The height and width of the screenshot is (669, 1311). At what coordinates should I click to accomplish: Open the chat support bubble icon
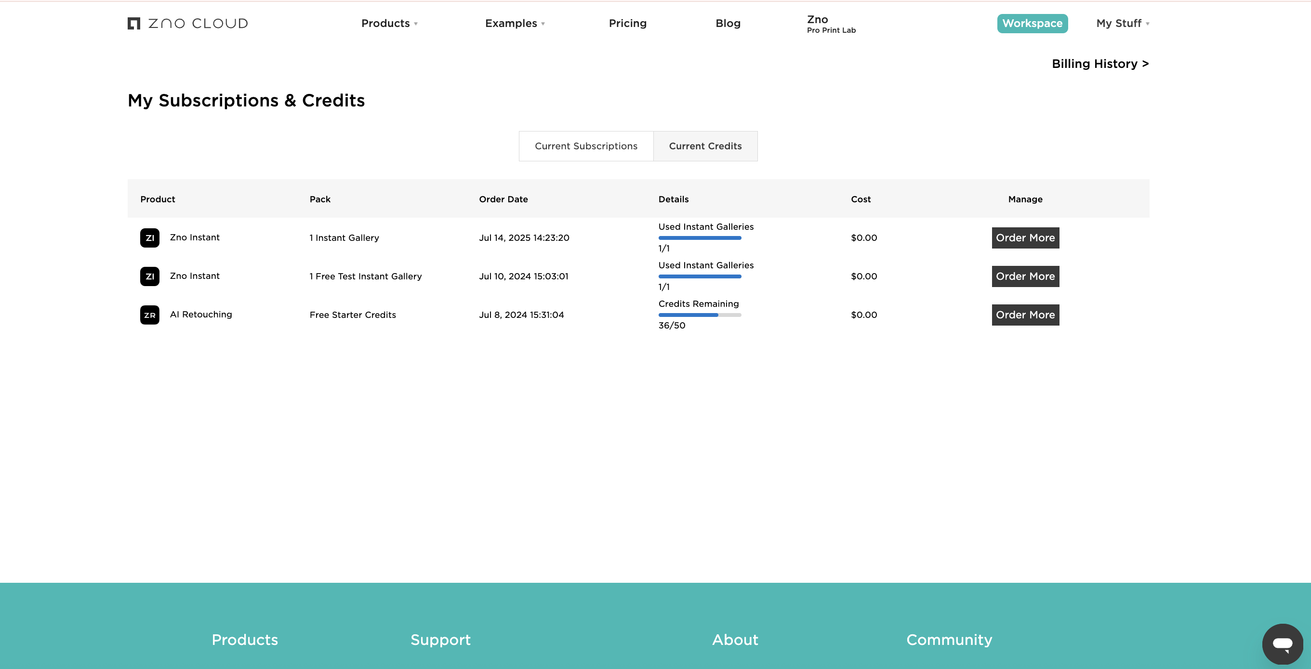point(1283,644)
